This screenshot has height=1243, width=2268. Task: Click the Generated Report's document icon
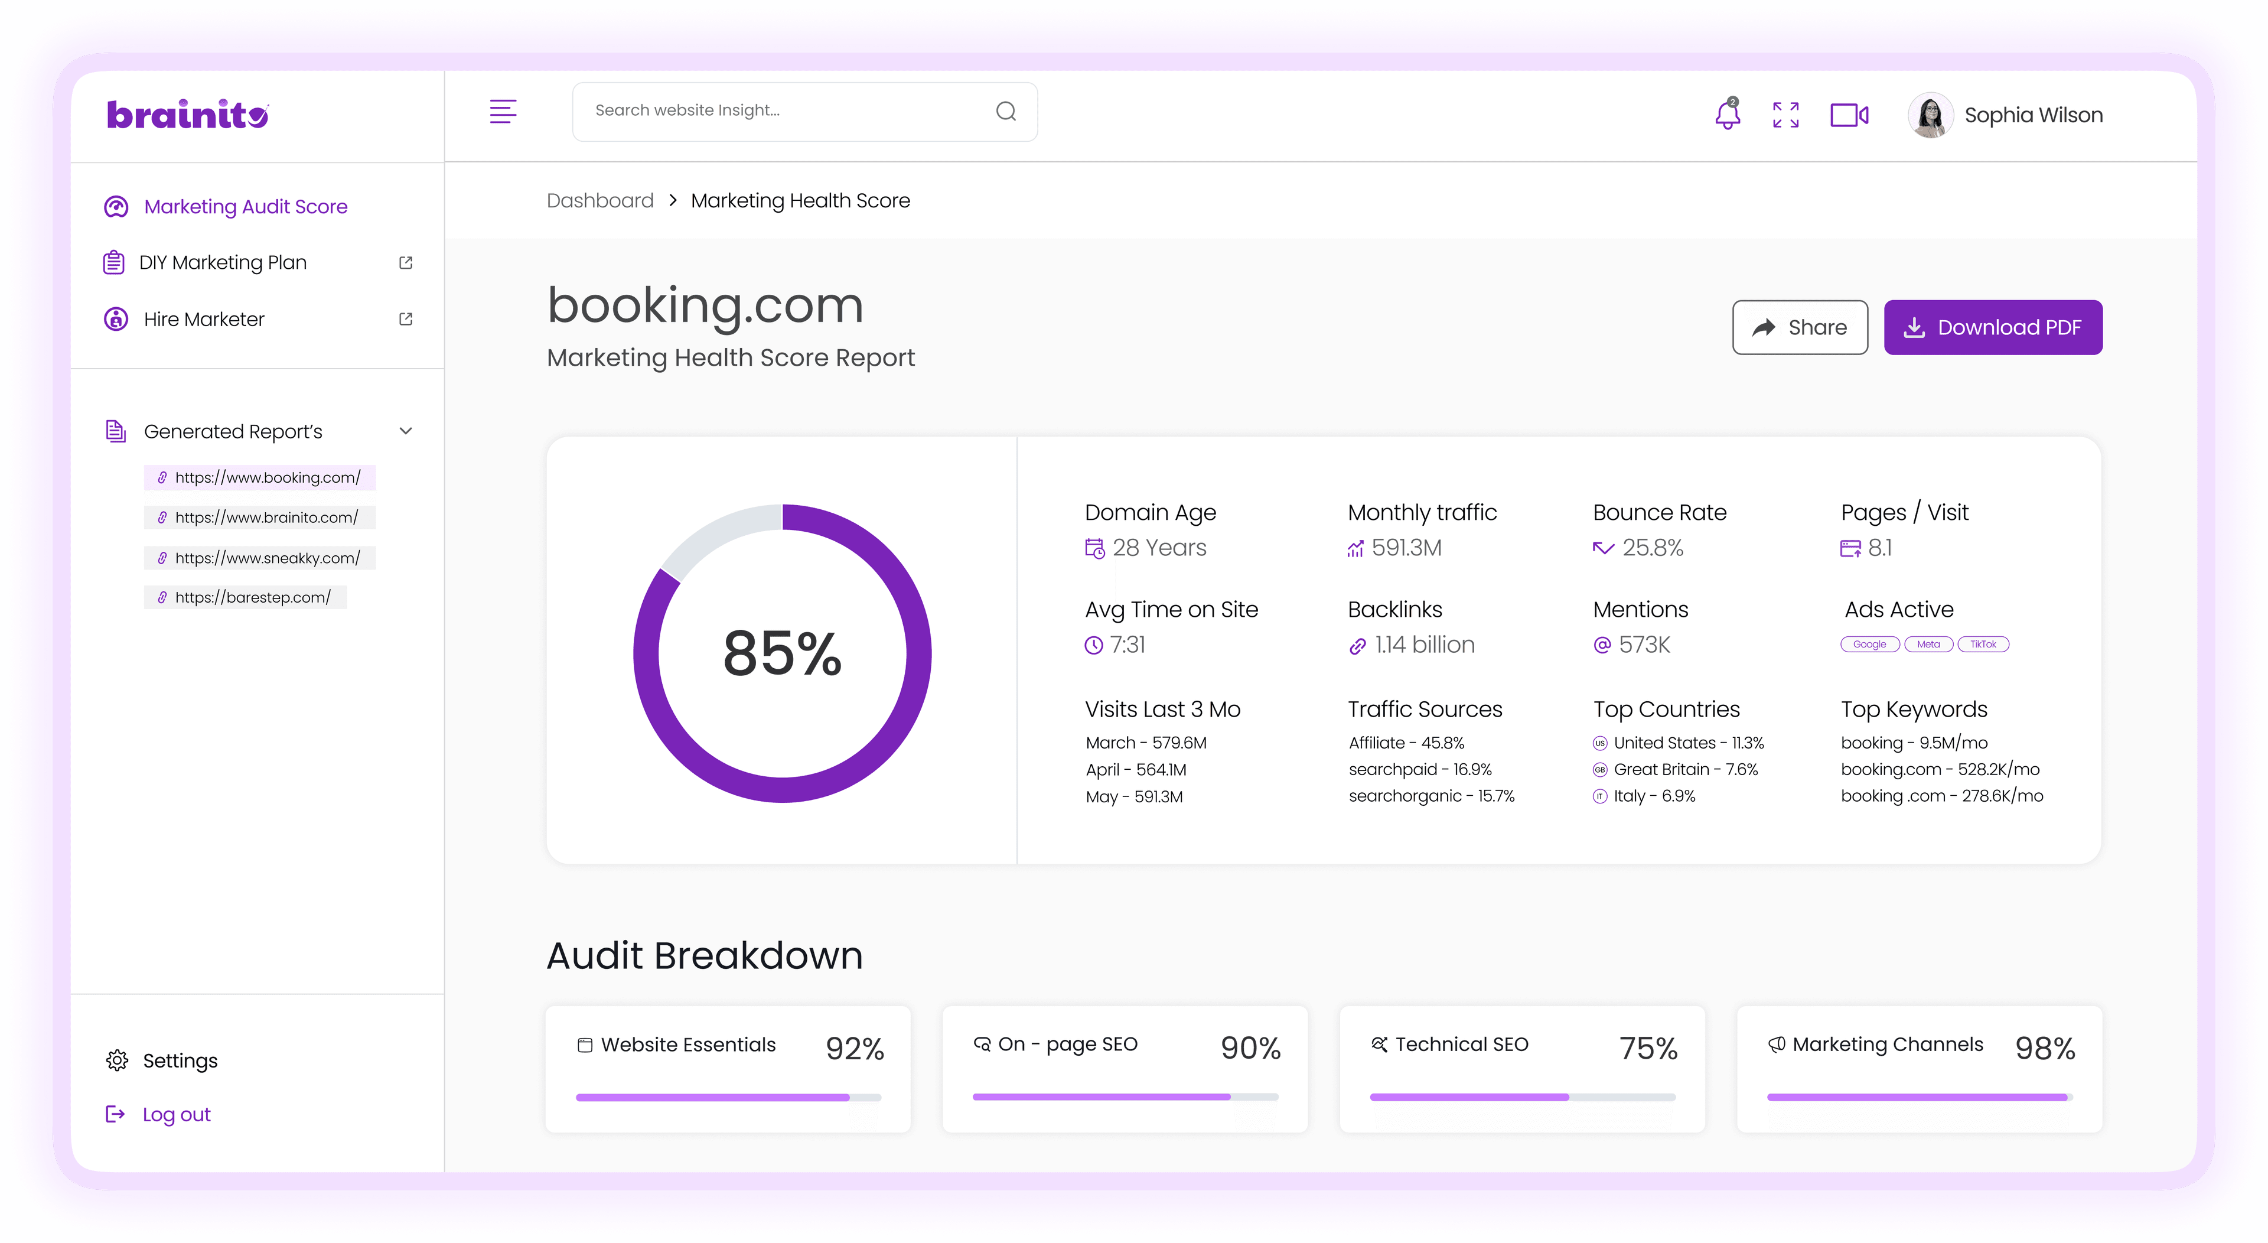click(115, 431)
